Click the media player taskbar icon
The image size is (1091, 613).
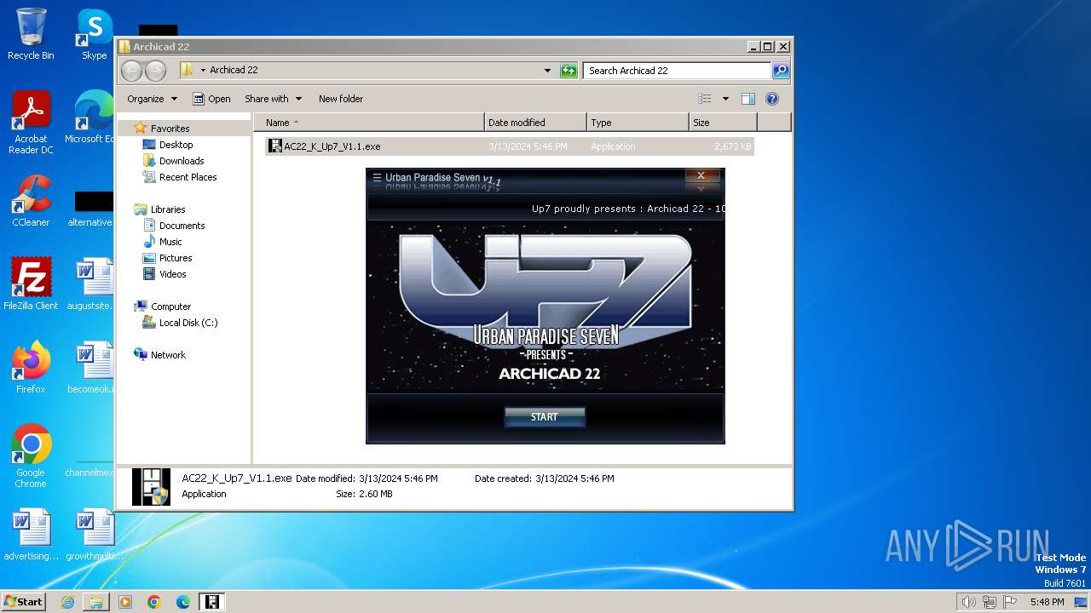[125, 602]
